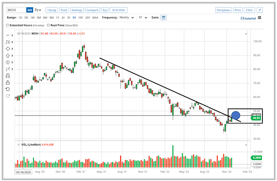Image resolution: width=277 pixels, height=181 pixels.
Task: Enable Extended Hours checkbox
Action: coord(8,25)
